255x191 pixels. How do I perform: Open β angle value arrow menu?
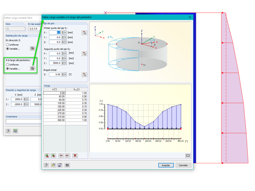click(65, 75)
